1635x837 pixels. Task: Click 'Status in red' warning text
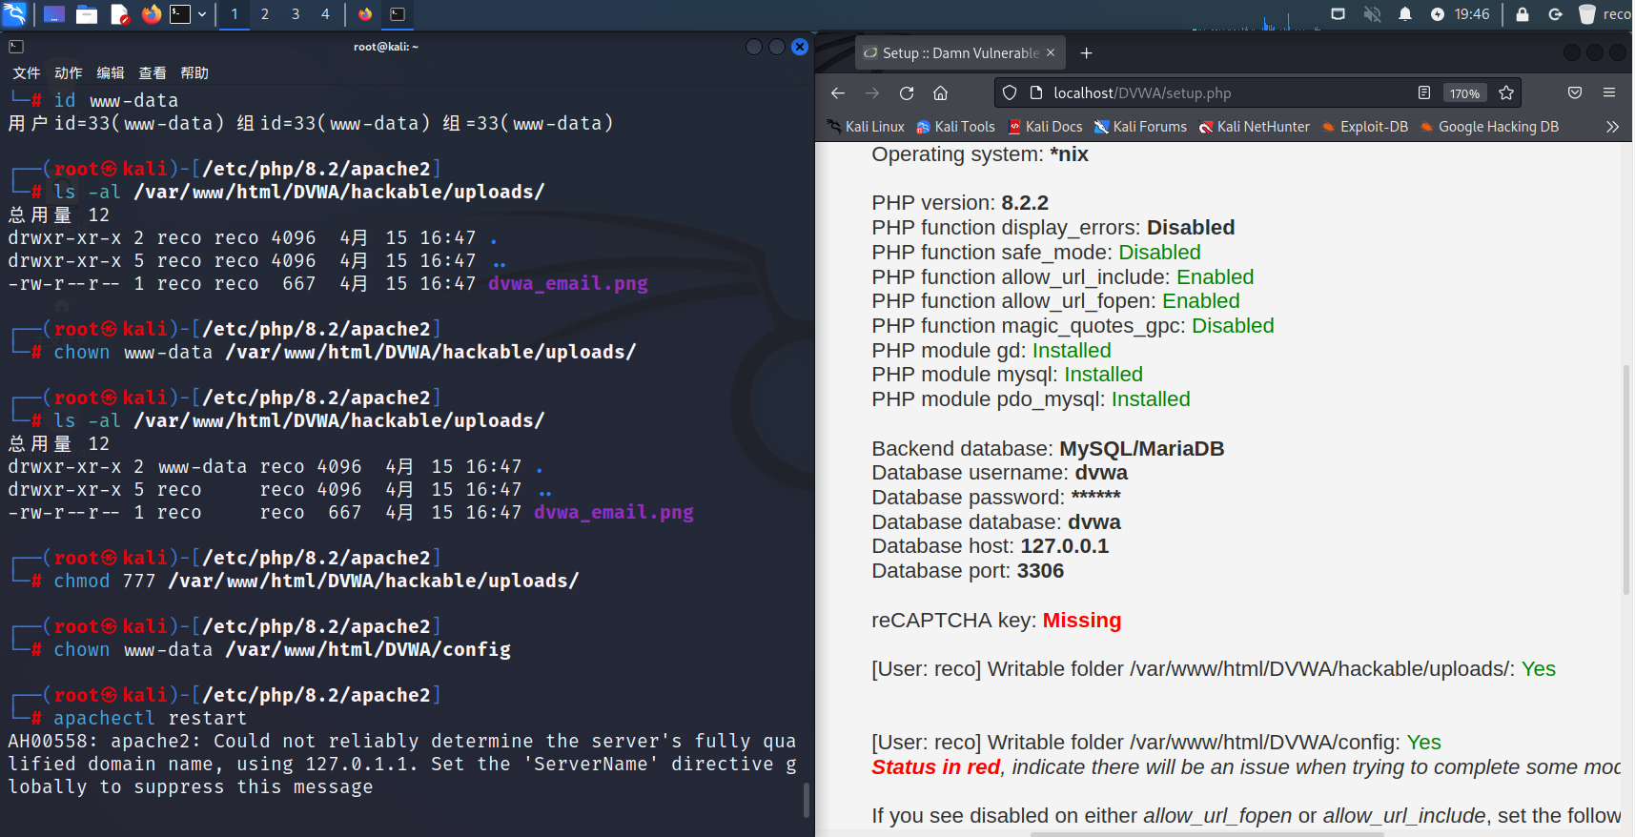[x=935, y=767]
